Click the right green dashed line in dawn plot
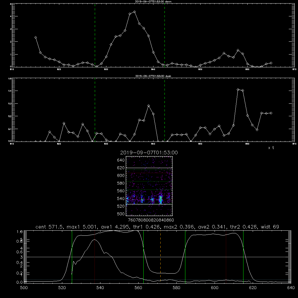 click(164, 35)
